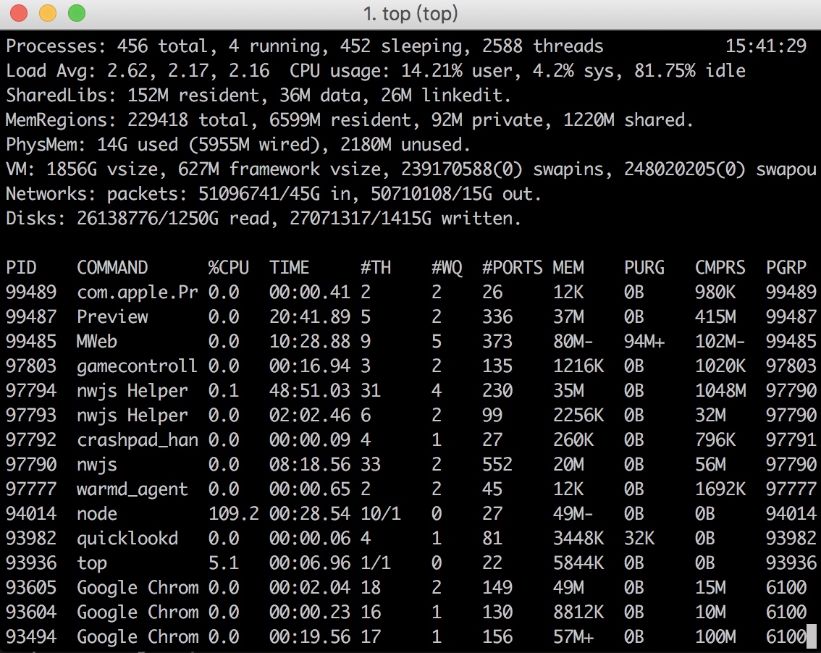The height and width of the screenshot is (653, 821).
Task: Click the nwjs Helper name for PID 97793
Action: (x=132, y=416)
